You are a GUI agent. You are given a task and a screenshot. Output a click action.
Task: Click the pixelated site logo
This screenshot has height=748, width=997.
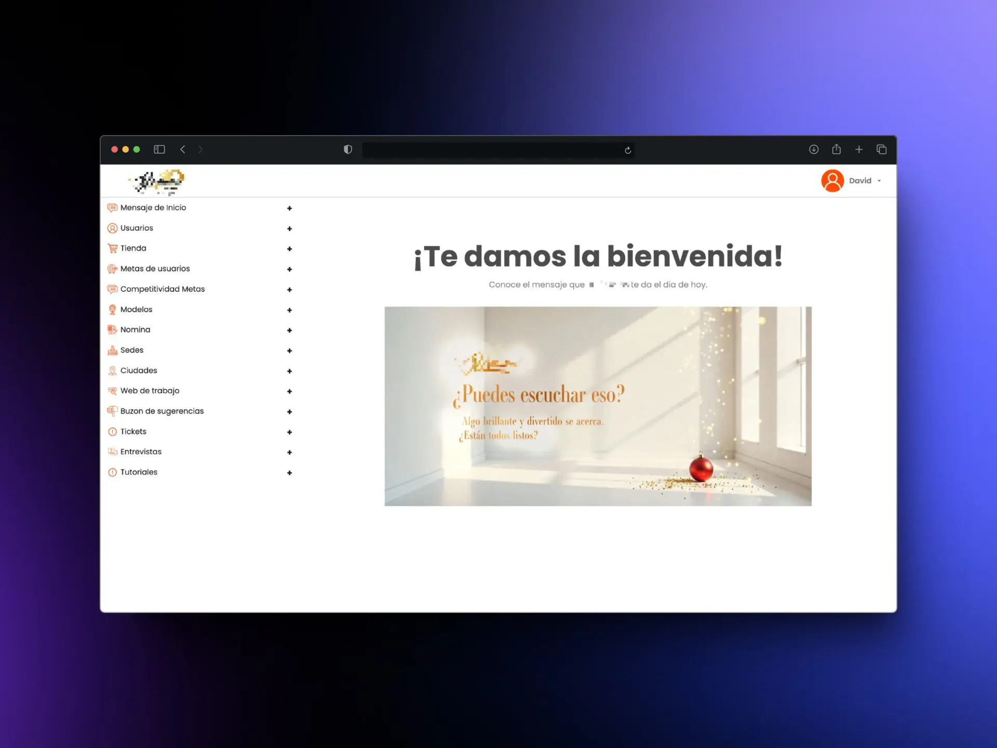[156, 182]
